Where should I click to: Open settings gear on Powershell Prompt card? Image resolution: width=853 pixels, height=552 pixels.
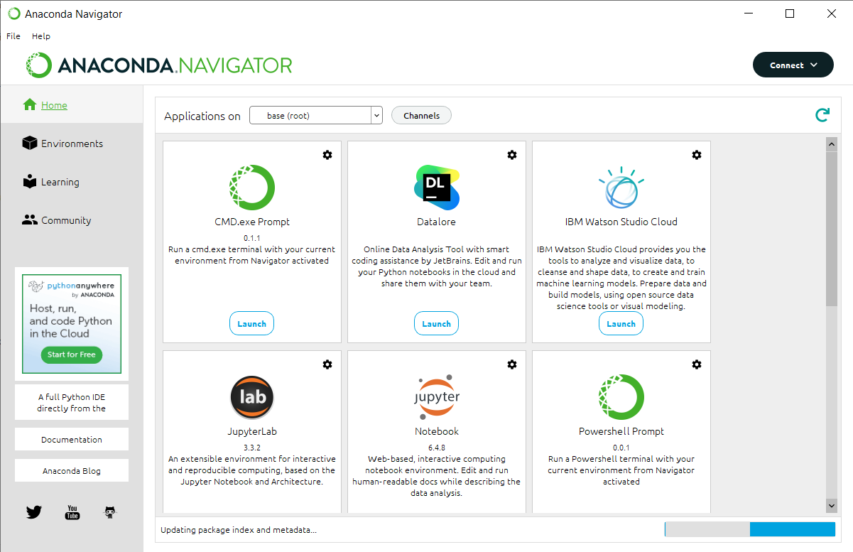click(697, 364)
